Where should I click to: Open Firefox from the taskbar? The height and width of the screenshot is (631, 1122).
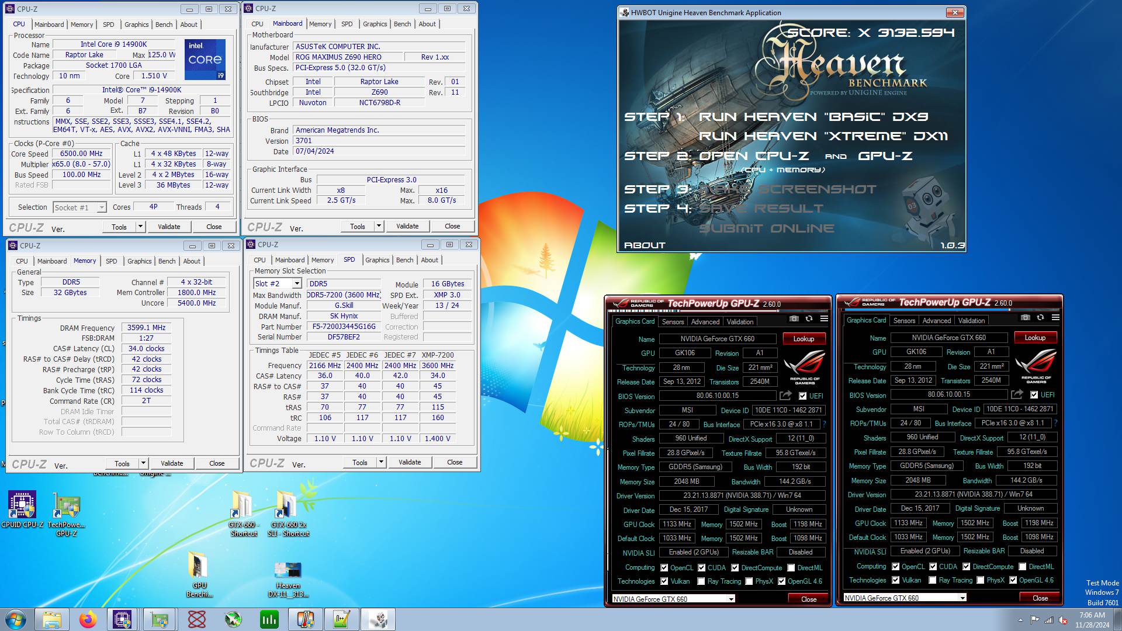[88, 619]
